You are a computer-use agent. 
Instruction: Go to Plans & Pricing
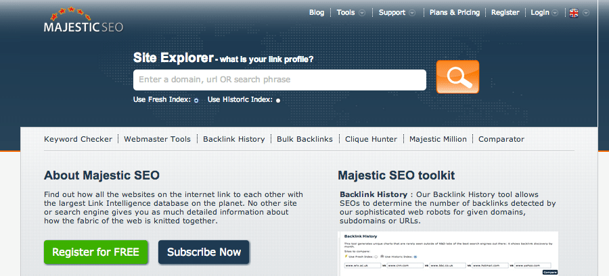(455, 12)
